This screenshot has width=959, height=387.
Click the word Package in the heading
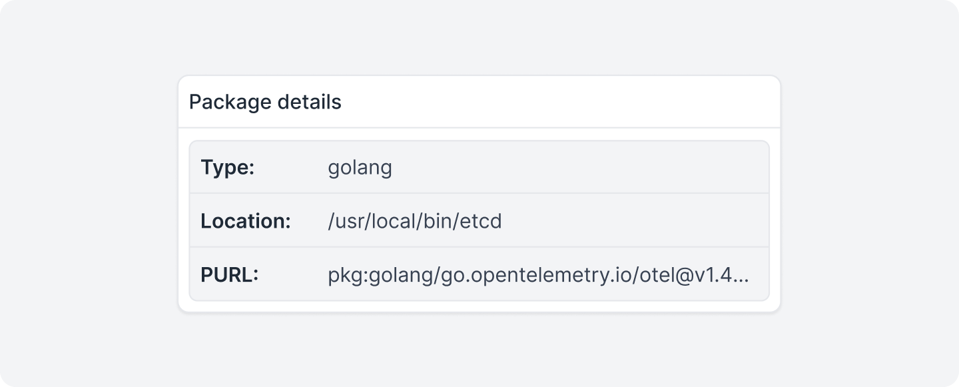pos(230,102)
